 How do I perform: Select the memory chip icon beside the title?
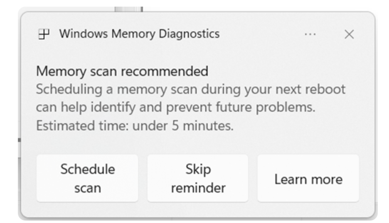(42, 34)
